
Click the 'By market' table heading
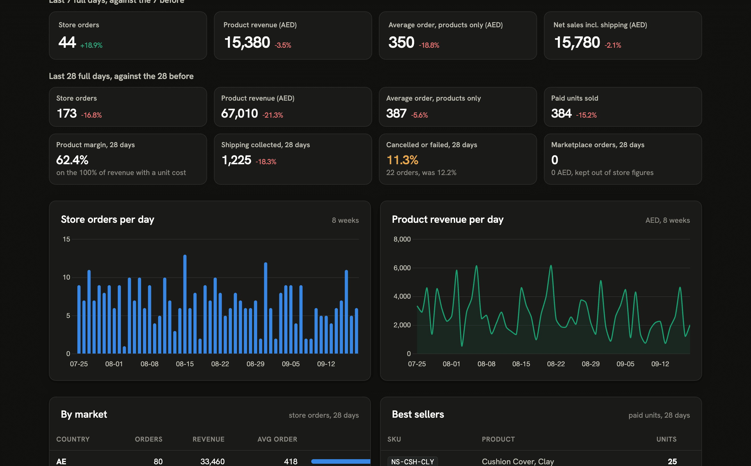[x=84, y=414]
